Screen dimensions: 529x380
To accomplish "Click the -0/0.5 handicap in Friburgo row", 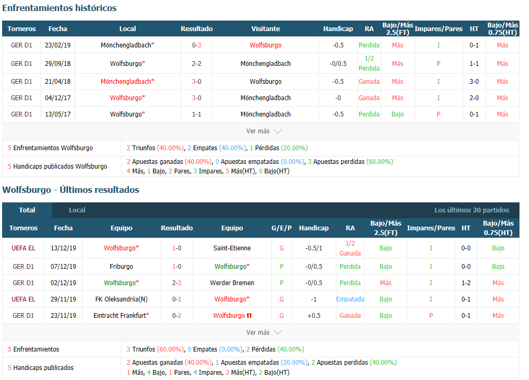I will click(x=314, y=267).
